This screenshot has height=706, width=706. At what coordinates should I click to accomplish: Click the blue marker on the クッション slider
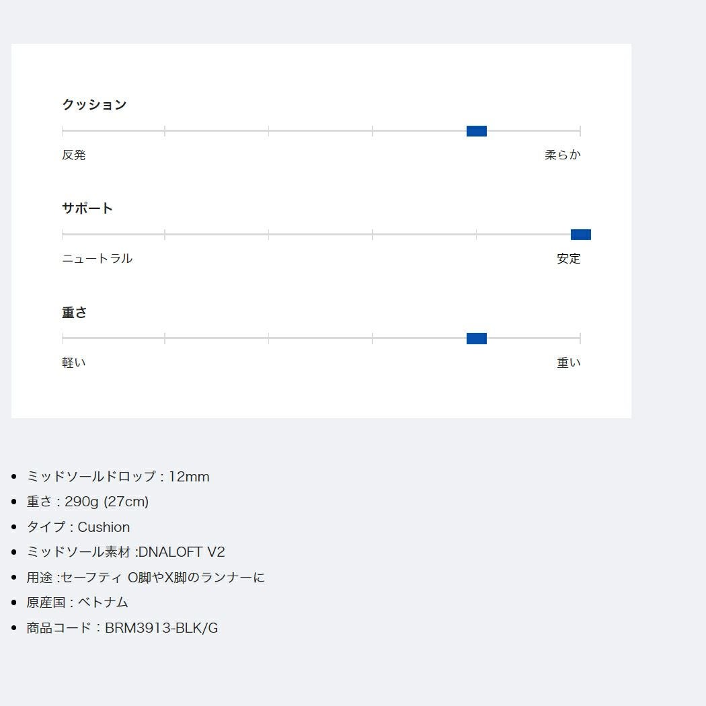pos(476,131)
